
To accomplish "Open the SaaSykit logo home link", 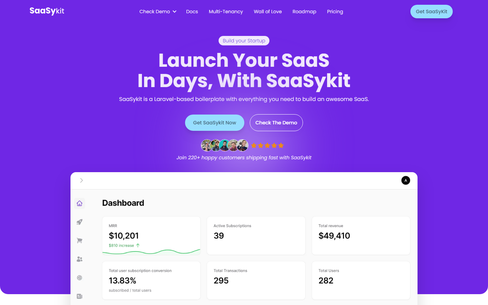I will point(47,11).
